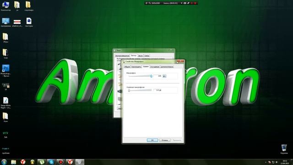Click the volume speaker tray icon
The height and width of the screenshot is (165, 293).
click(x=277, y=162)
